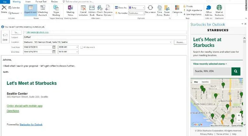Open the File tab
The height and width of the screenshot is (136, 248).
5,2
